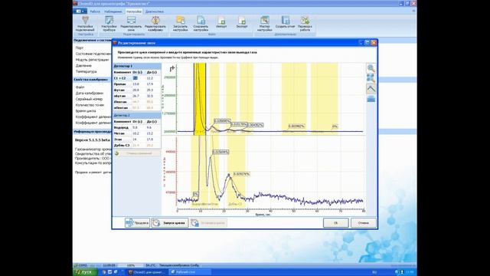Viewport: 490px width, 276px height.
Task: Click the RU language indicator in tray
Action: [374, 272]
